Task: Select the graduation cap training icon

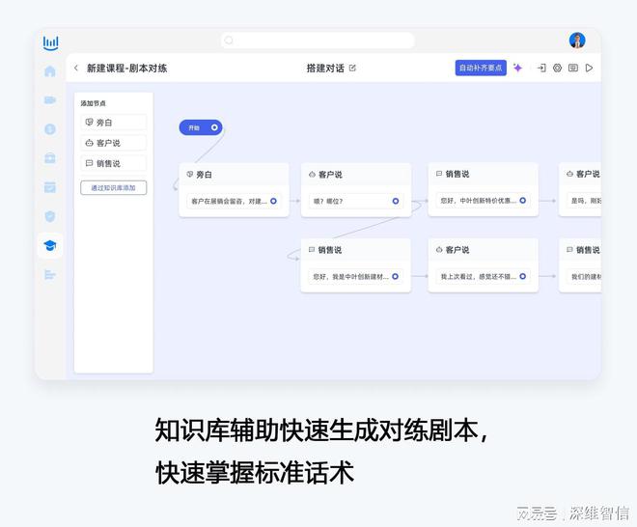Action: pos(50,245)
